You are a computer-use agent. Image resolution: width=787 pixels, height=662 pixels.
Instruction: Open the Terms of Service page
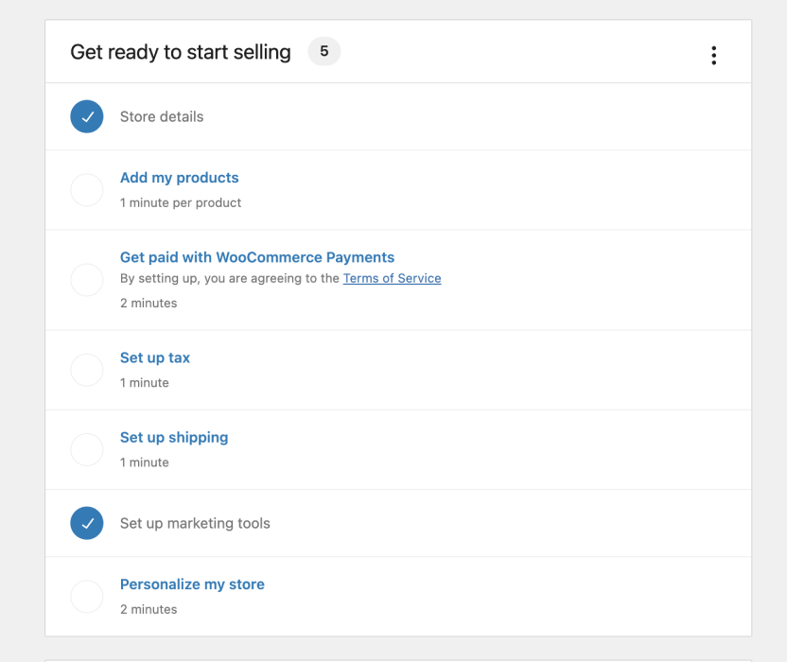tap(392, 278)
